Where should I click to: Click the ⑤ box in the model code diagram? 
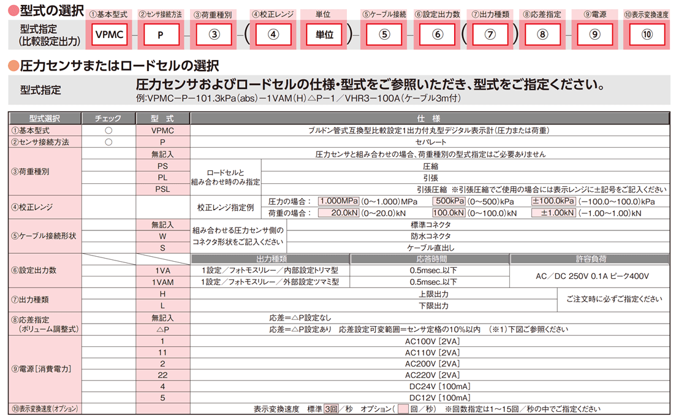tap(384, 34)
